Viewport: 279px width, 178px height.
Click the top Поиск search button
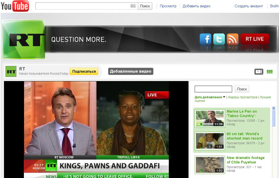tap(145, 6)
